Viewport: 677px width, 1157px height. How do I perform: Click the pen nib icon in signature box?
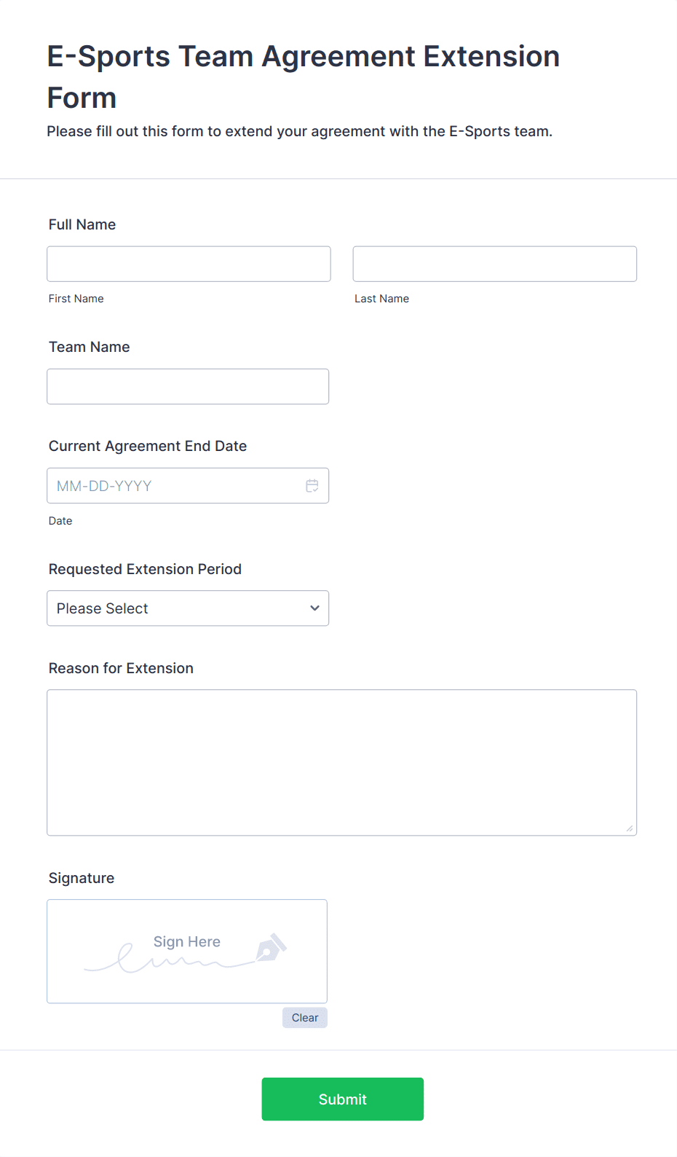point(271,948)
